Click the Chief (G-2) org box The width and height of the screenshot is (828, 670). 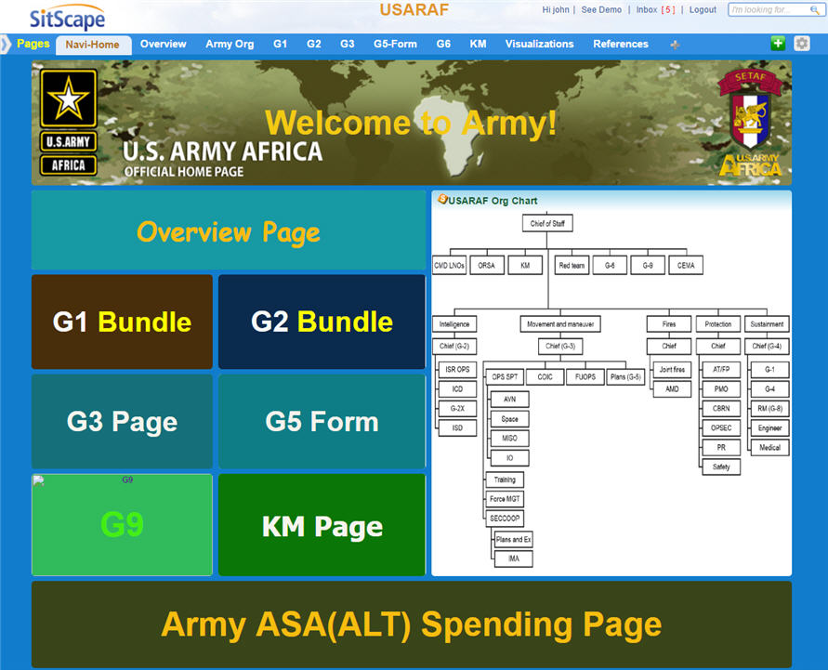[x=454, y=347]
